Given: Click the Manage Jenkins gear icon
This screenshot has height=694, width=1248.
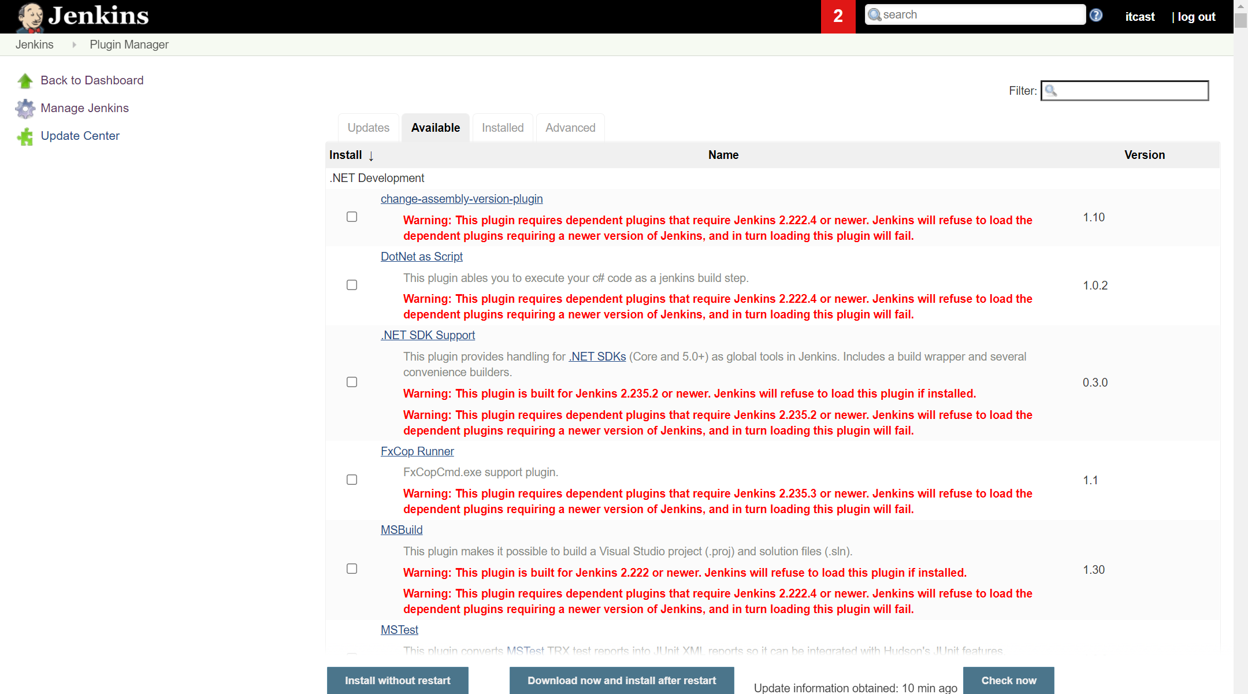Looking at the screenshot, I should point(25,109).
